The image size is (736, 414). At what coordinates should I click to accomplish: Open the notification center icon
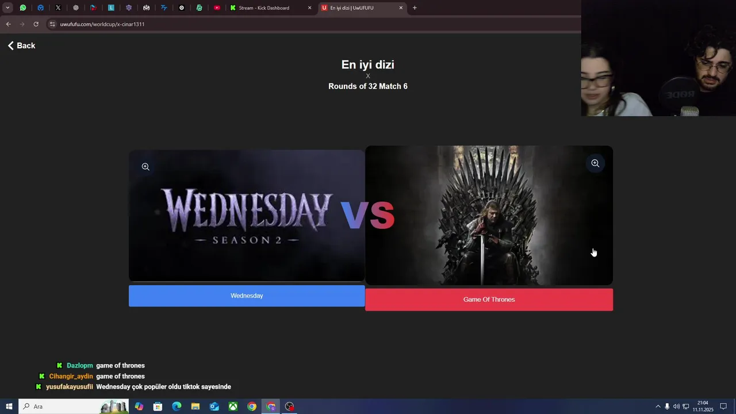pyautogui.click(x=723, y=407)
